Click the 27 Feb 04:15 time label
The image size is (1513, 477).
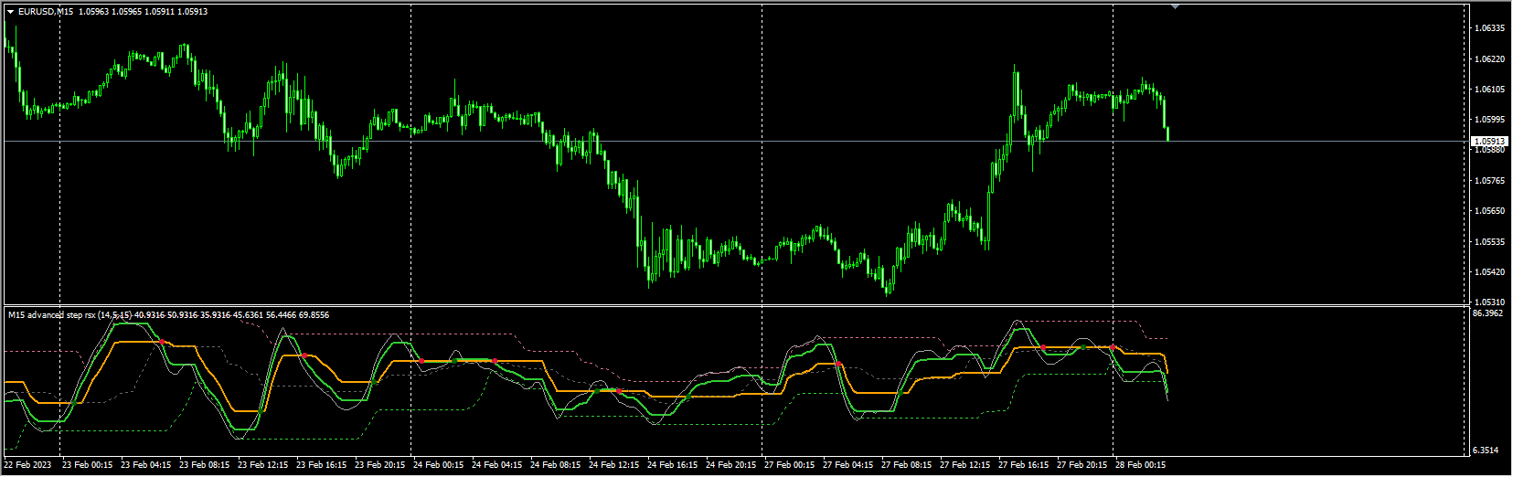point(848,465)
